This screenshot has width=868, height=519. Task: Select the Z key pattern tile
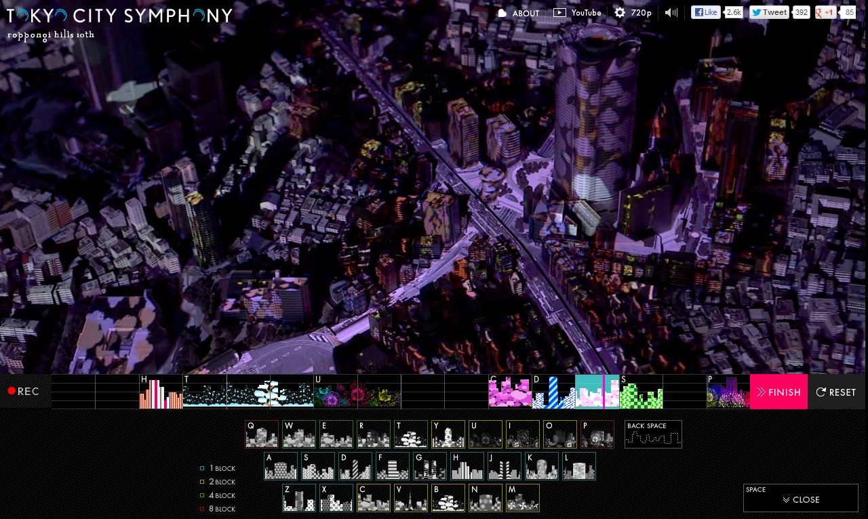click(299, 498)
